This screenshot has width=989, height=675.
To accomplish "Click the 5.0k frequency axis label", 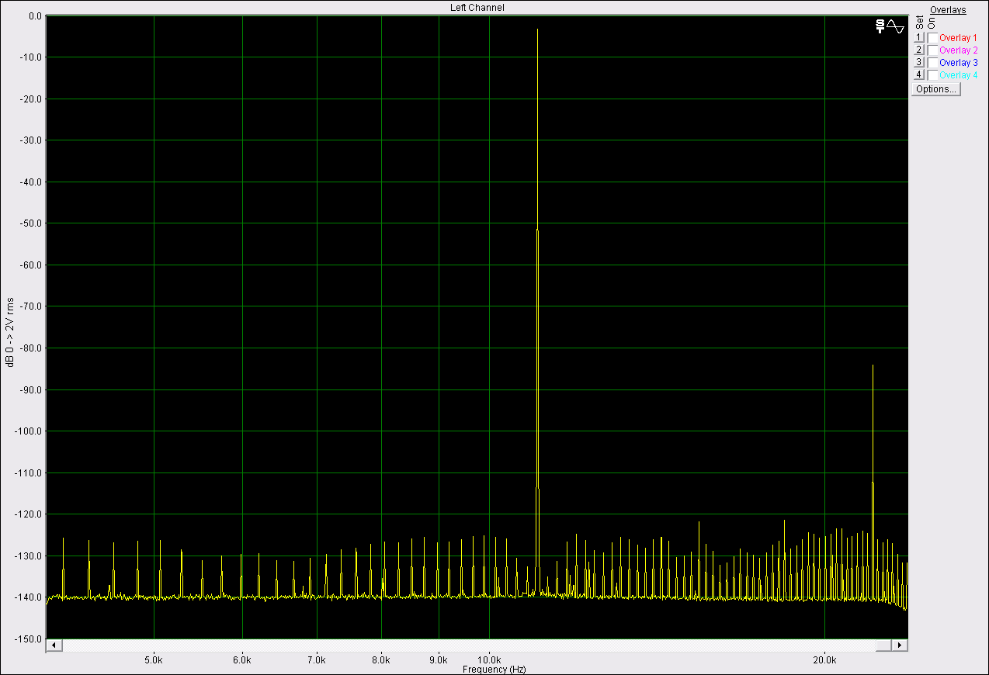I will [x=154, y=660].
